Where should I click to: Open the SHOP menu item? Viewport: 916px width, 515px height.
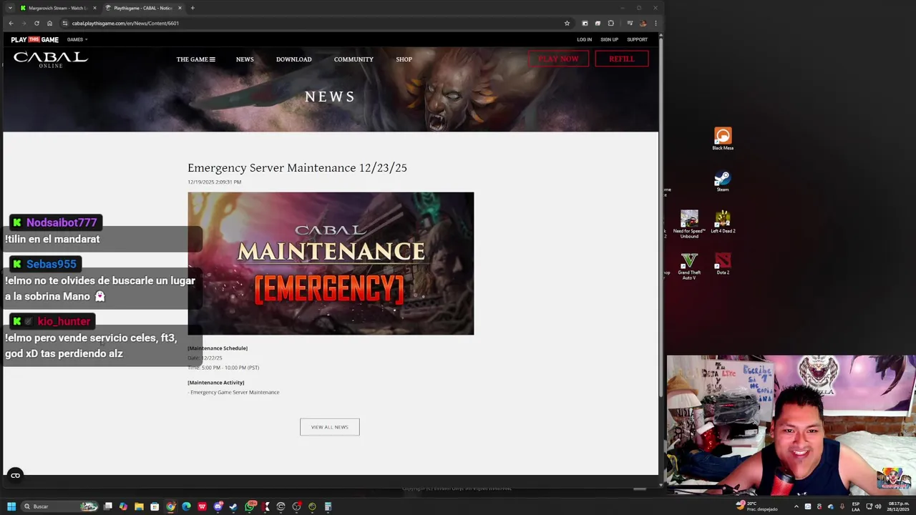pos(404,59)
